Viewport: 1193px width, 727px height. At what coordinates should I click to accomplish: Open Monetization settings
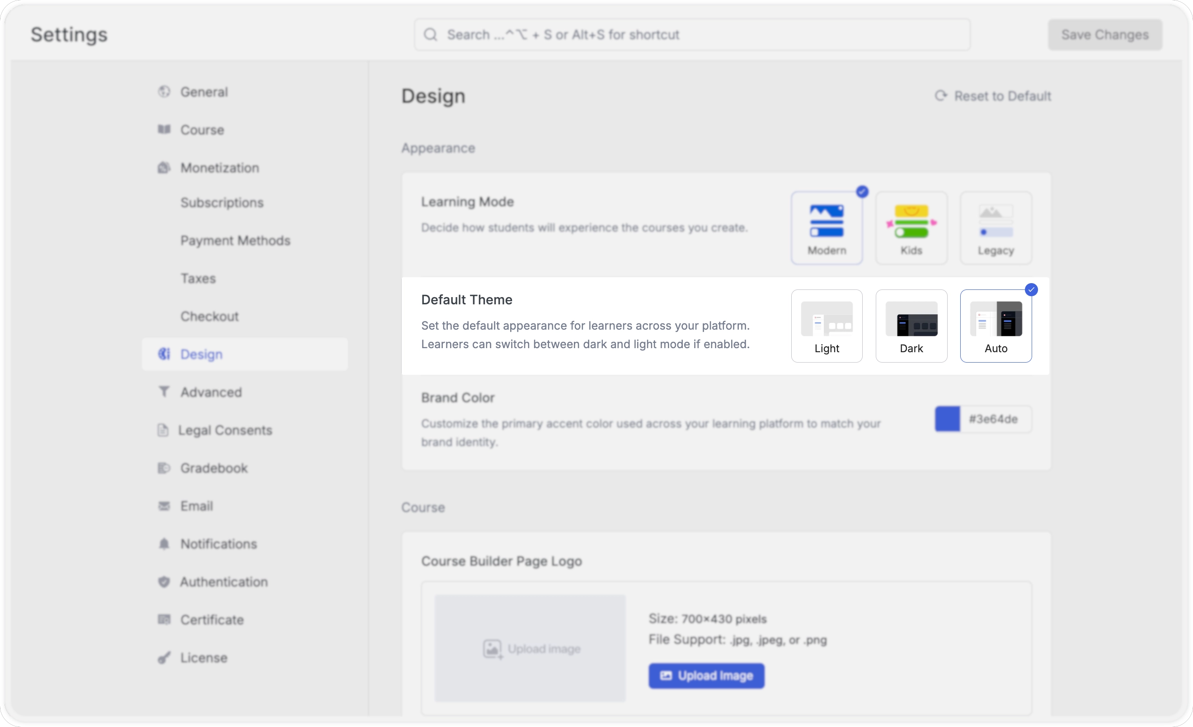(x=244, y=168)
